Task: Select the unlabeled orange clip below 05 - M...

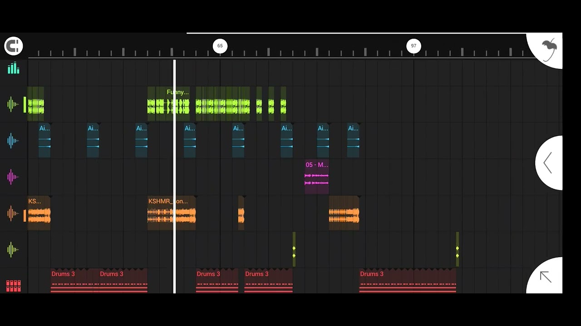Action: 344,213
